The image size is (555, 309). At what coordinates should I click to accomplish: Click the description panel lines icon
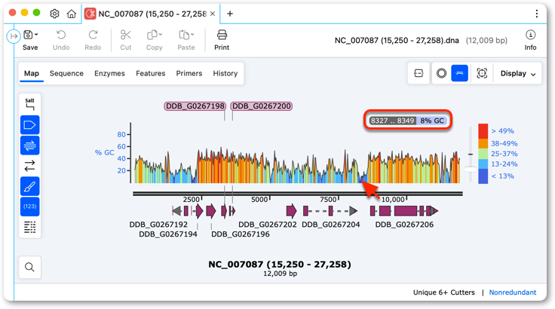pyautogui.click(x=29, y=227)
